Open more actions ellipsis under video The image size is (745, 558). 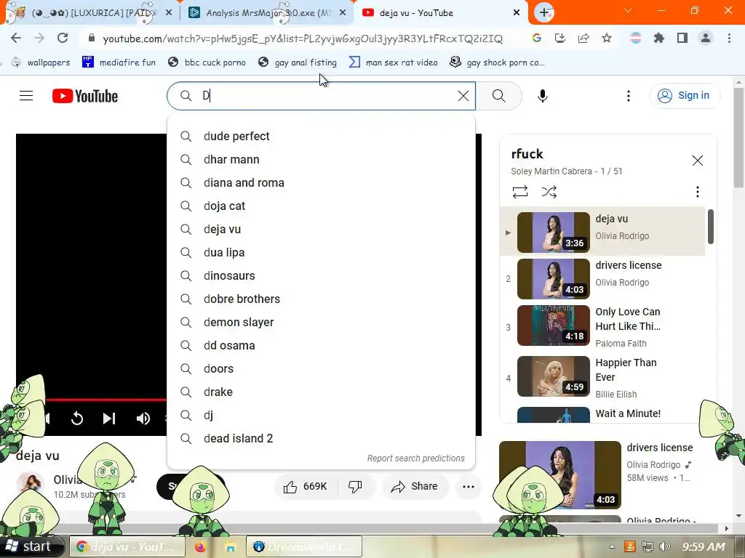pos(469,486)
